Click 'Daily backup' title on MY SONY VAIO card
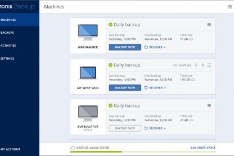This screenshot has height=156, width=234. click(x=127, y=65)
